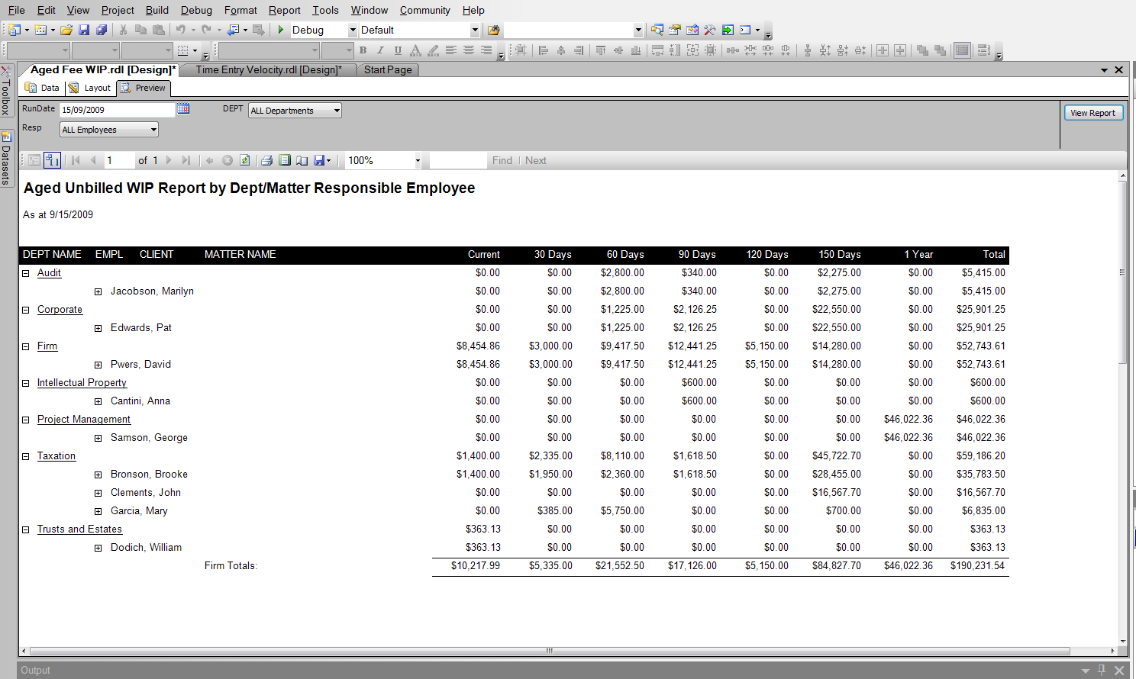
Task: Click the Find in Files binoculars icon
Action: [x=494, y=31]
